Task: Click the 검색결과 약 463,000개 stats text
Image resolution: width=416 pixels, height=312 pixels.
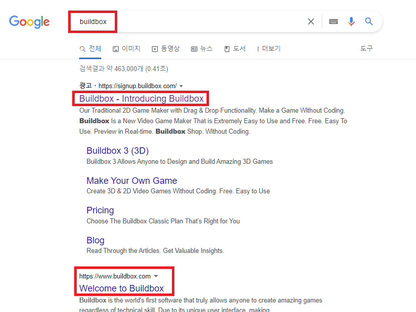Action: [x=124, y=69]
